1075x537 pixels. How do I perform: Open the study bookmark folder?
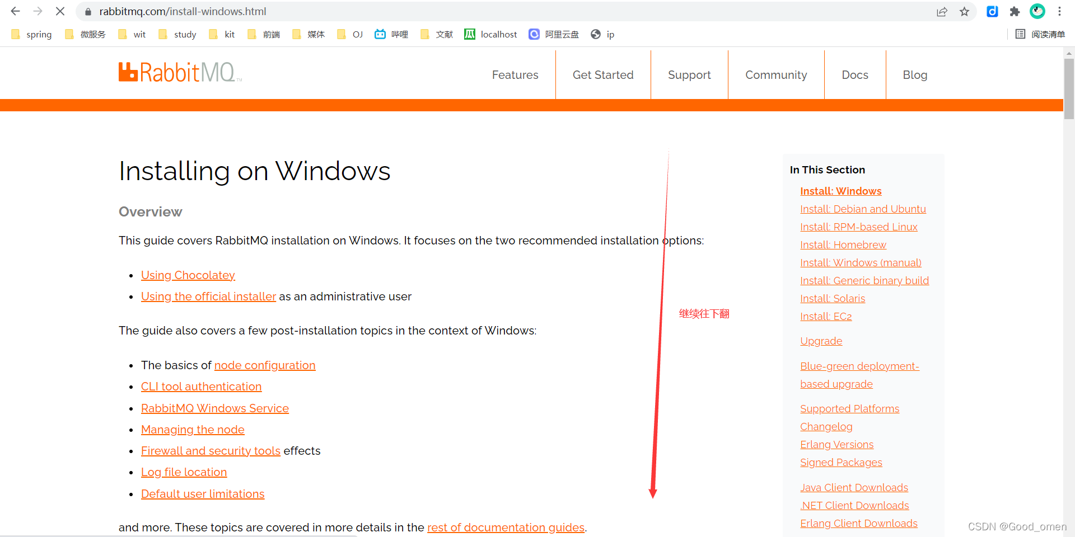click(177, 34)
